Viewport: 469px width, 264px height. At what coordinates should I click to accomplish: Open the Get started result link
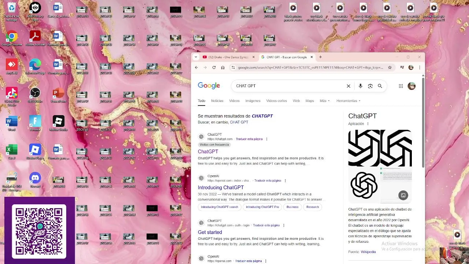click(x=210, y=232)
